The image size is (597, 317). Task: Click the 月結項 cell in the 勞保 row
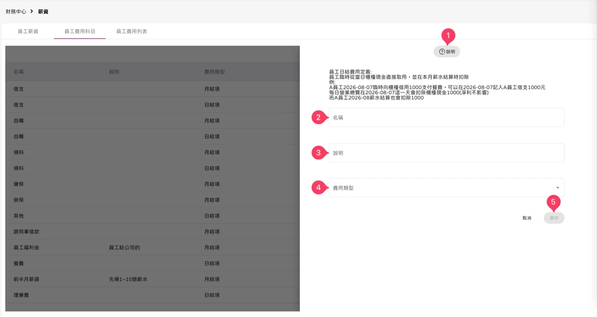pos(212,200)
